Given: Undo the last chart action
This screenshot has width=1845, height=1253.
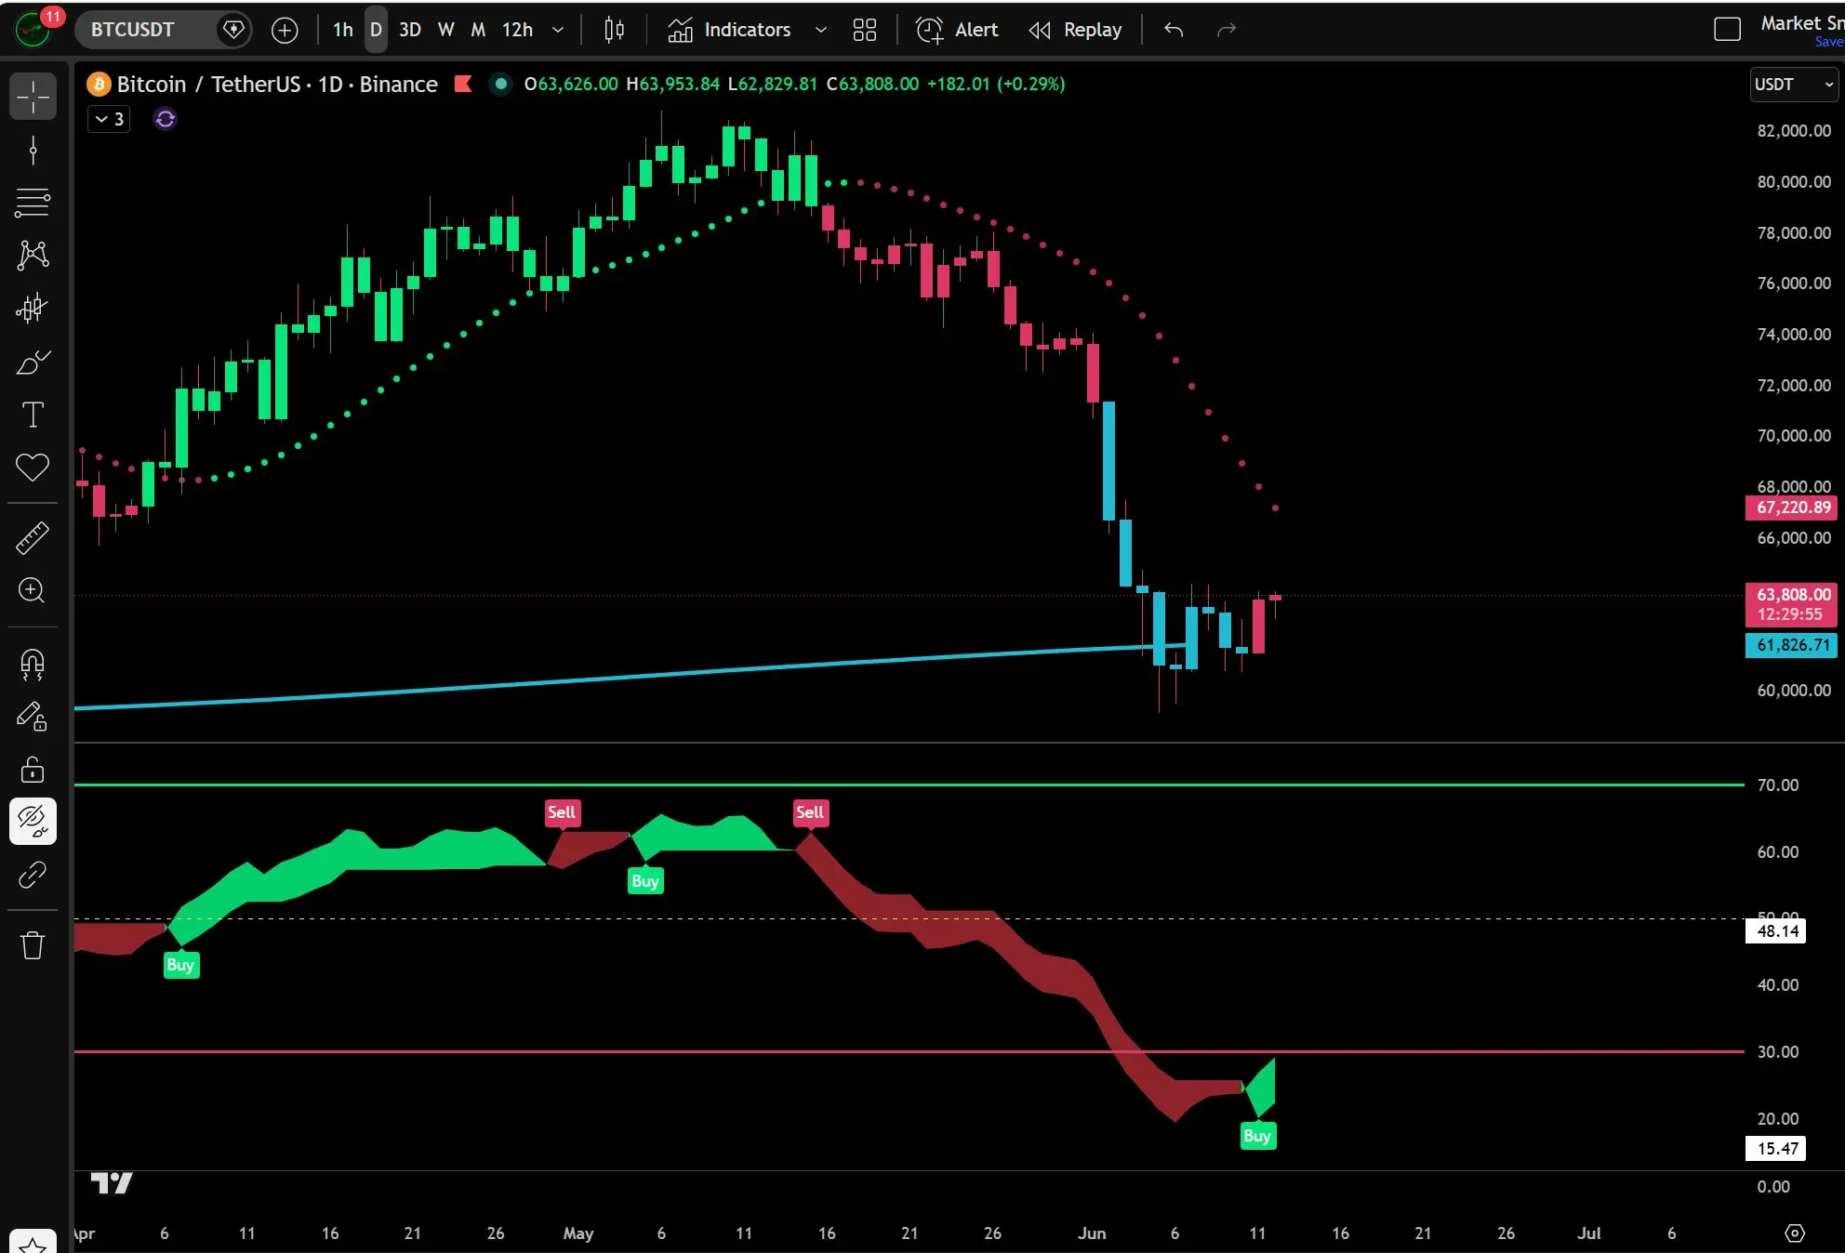Looking at the screenshot, I should click(1174, 30).
